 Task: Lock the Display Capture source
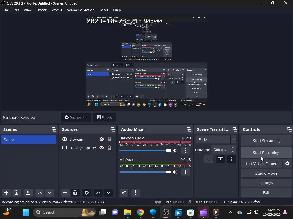tap(110, 148)
